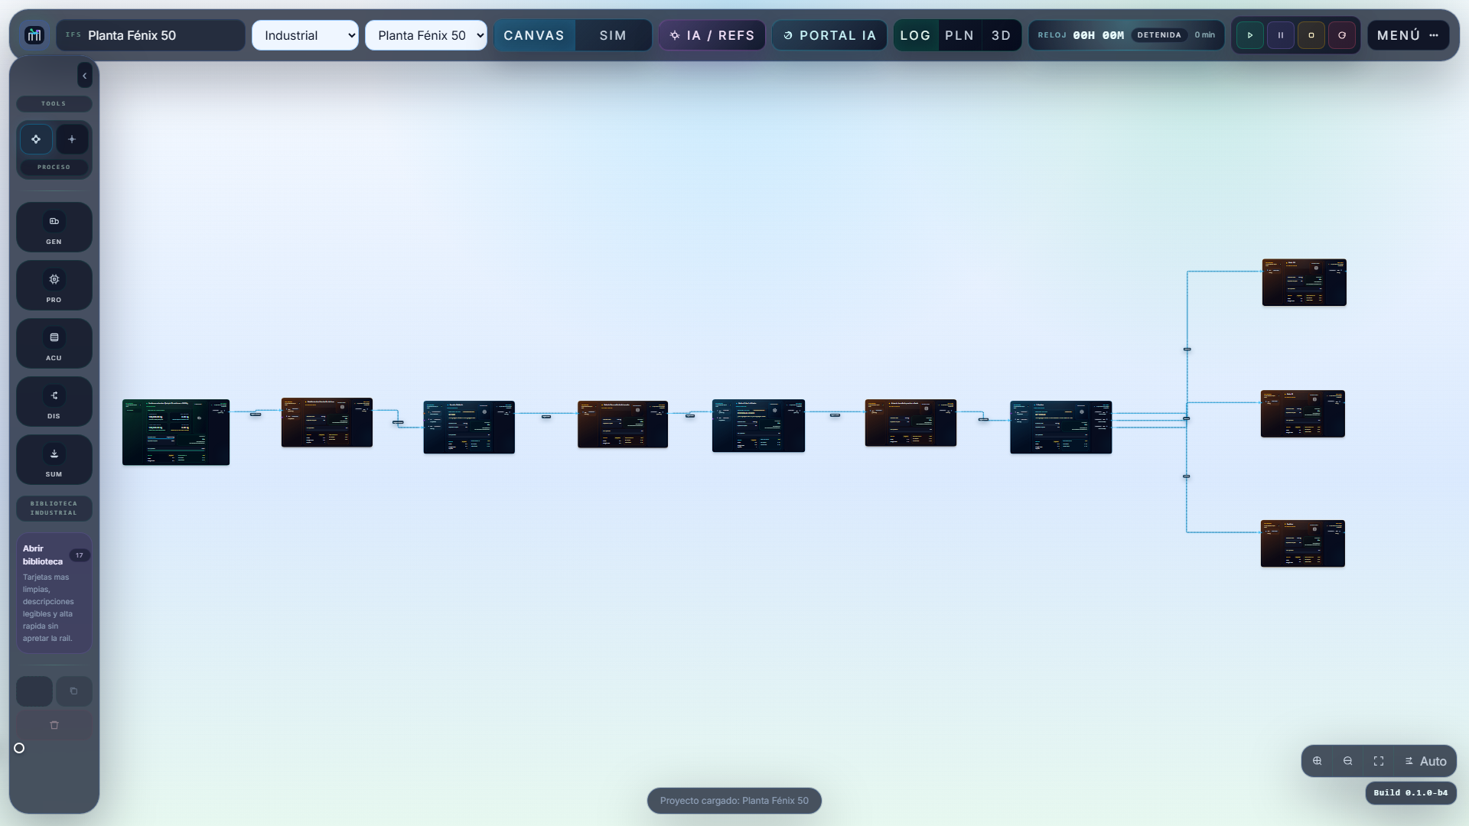
Task: Open IA / REFS panel
Action: tap(712, 35)
